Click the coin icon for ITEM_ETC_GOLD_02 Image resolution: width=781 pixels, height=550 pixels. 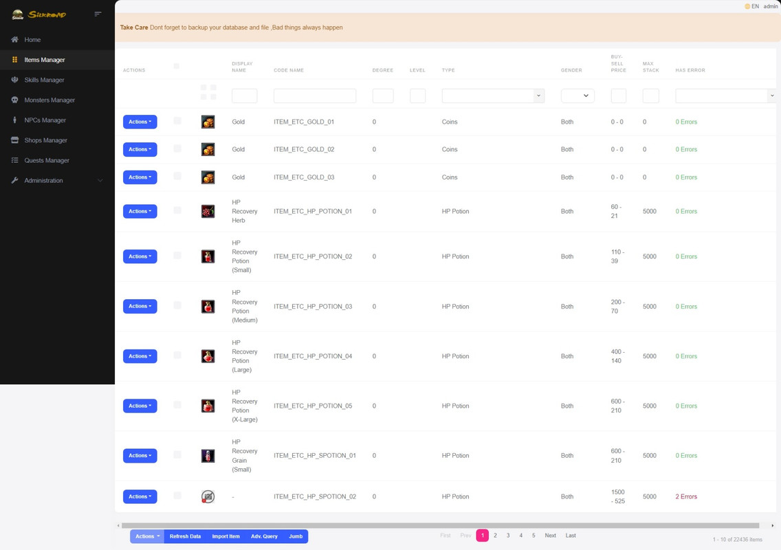click(208, 149)
